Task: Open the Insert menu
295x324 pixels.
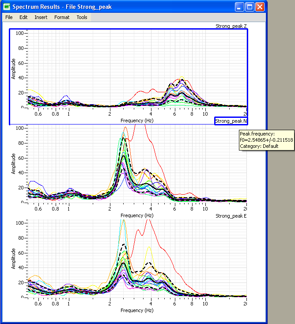Action: pos(41,18)
